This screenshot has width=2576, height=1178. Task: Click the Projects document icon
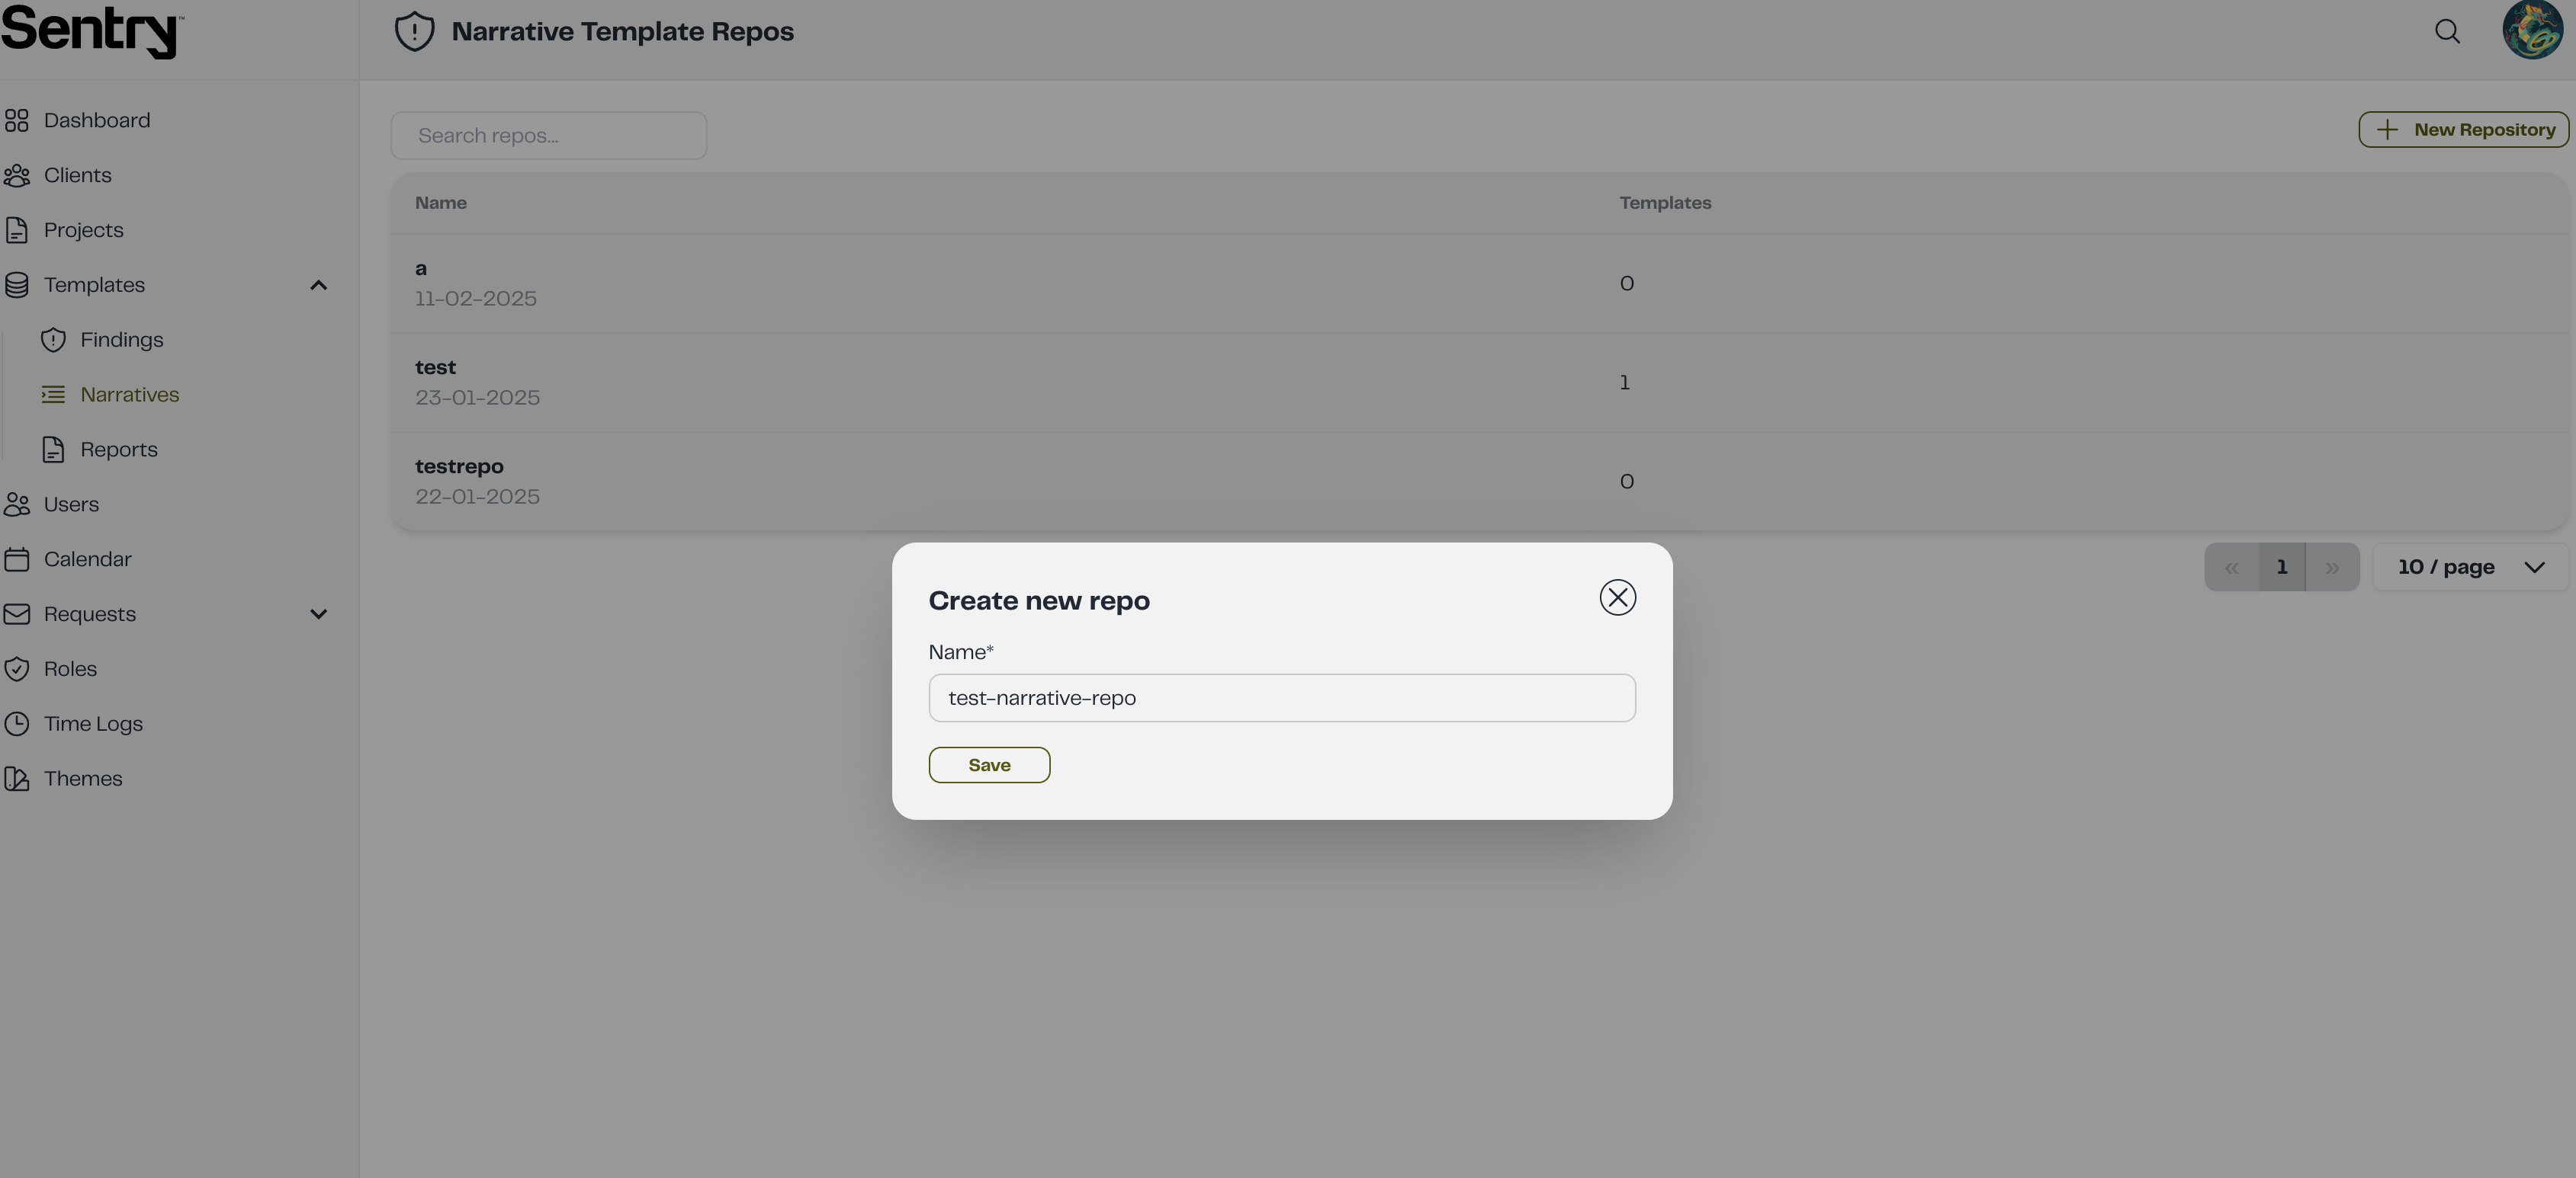[x=16, y=230]
